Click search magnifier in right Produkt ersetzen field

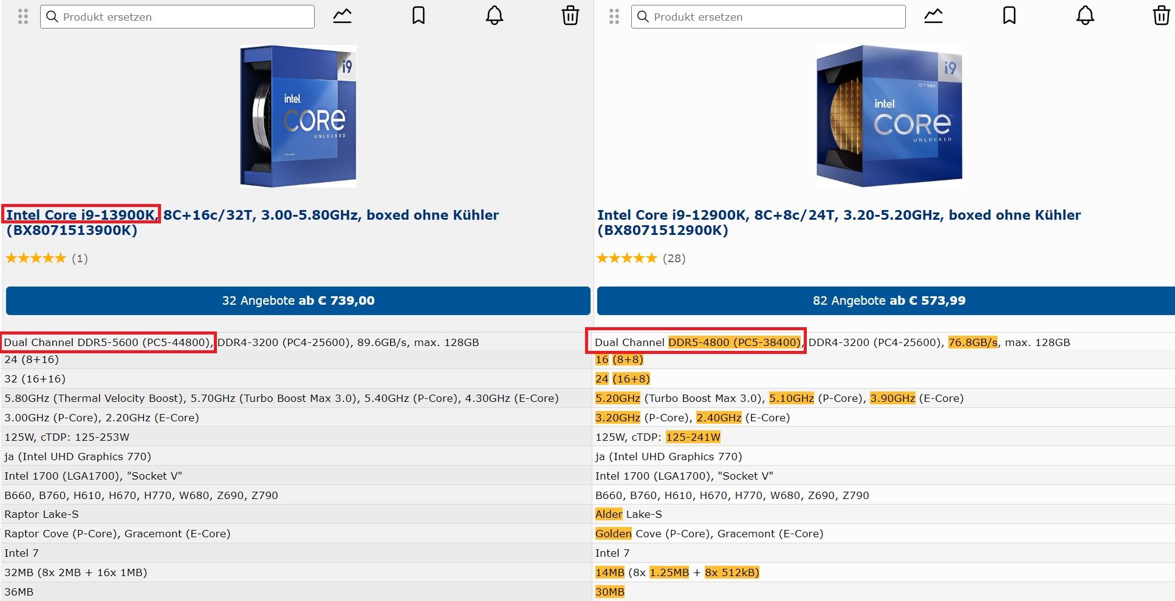click(x=643, y=16)
